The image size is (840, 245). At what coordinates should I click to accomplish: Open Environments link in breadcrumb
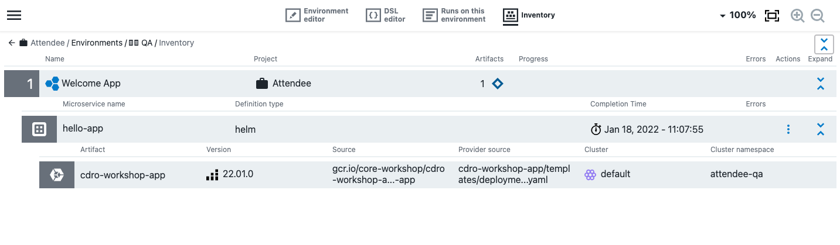(97, 43)
